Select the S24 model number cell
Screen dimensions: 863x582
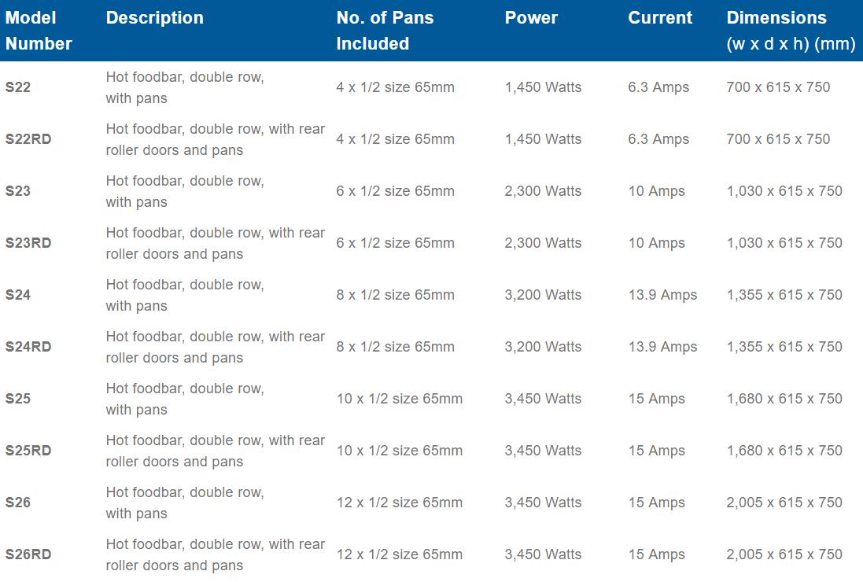tap(18, 295)
